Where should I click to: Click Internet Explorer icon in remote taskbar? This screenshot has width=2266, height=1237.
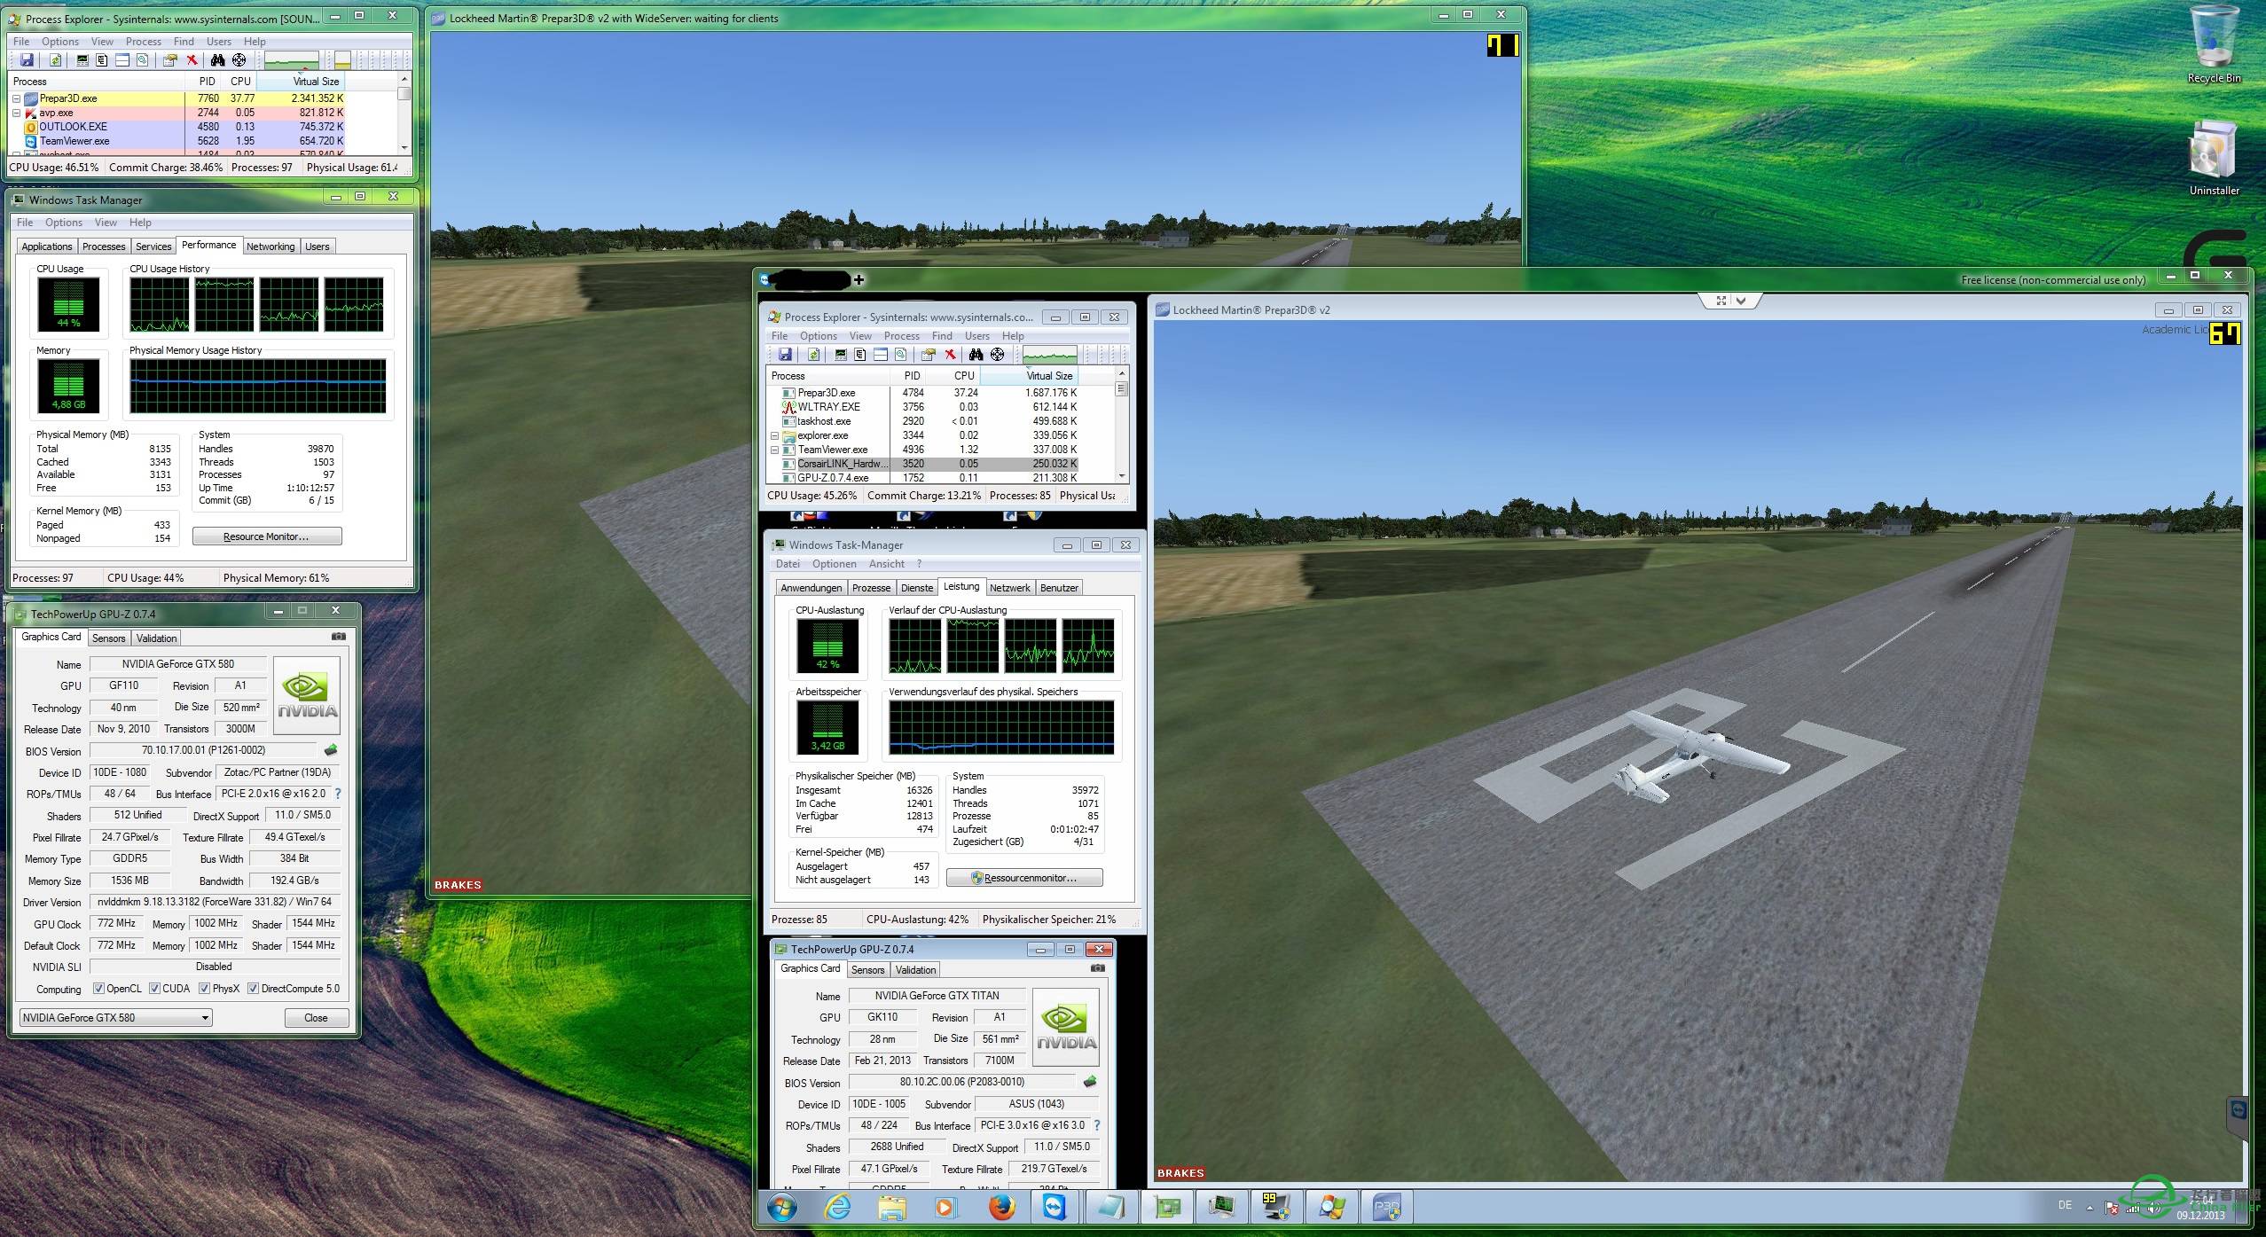coord(838,1208)
